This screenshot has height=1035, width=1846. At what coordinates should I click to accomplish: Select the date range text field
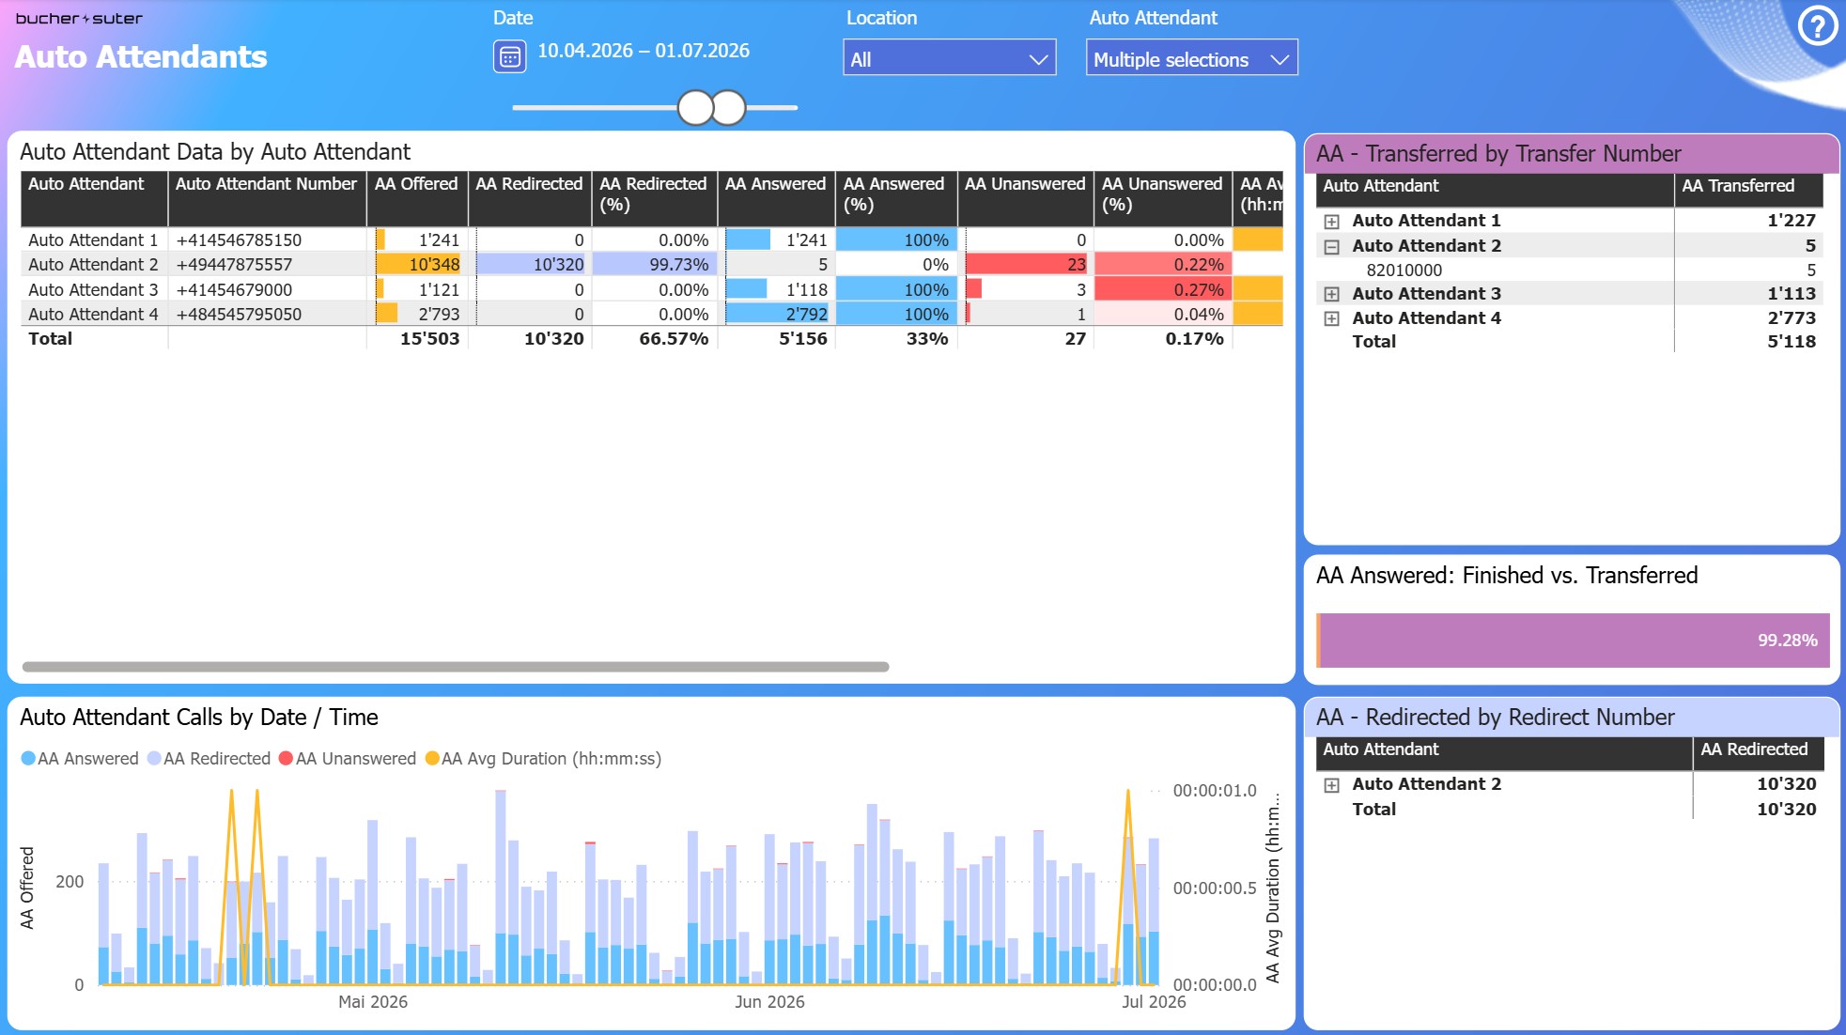(x=644, y=51)
